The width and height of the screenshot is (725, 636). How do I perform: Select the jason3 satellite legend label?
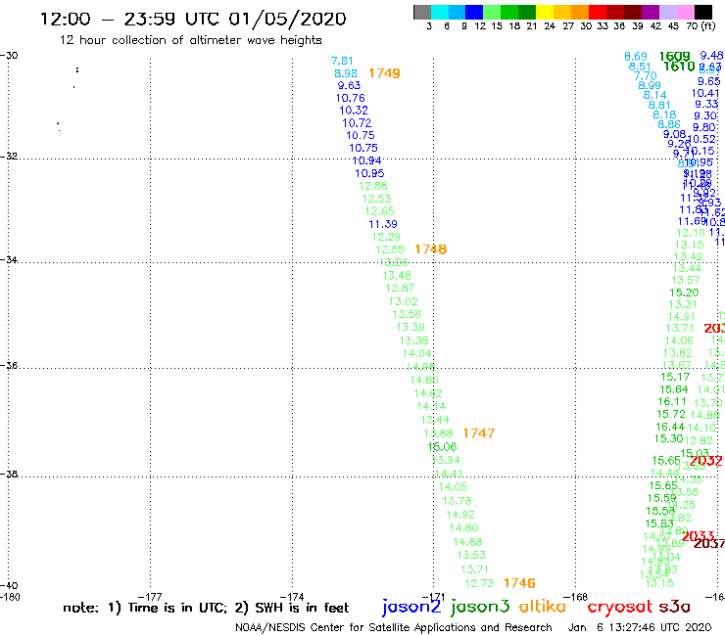pos(480,607)
